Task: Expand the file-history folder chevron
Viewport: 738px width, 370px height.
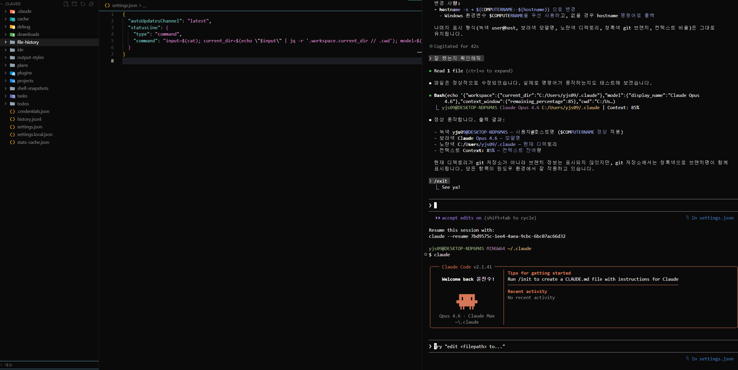Action: click(6, 42)
